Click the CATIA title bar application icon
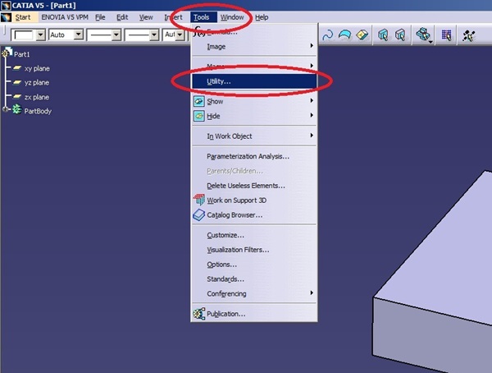The image size is (492, 373). click(x=6, y=6)
